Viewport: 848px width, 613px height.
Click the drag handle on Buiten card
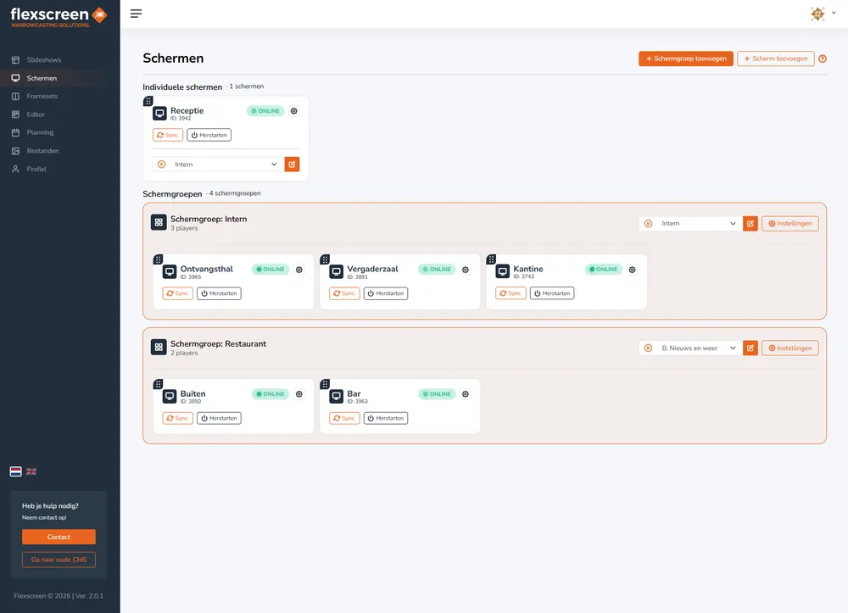point(158,384)
